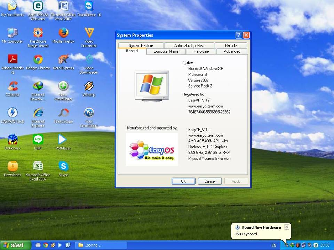Open the My Documents desktop icon
This screenshot has height=250, width=334.
coord(13,8)
